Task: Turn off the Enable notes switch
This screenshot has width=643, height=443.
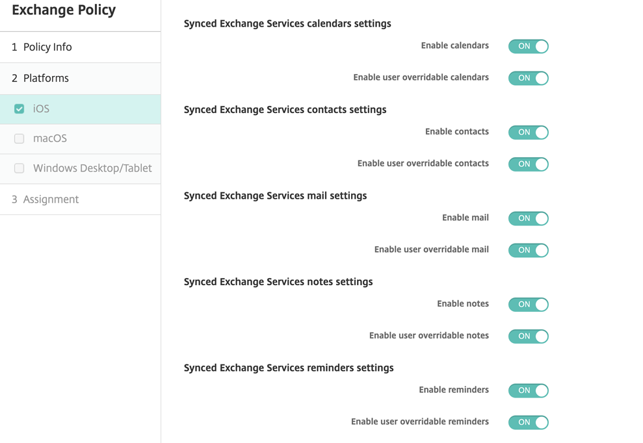Action: (528, 305)
